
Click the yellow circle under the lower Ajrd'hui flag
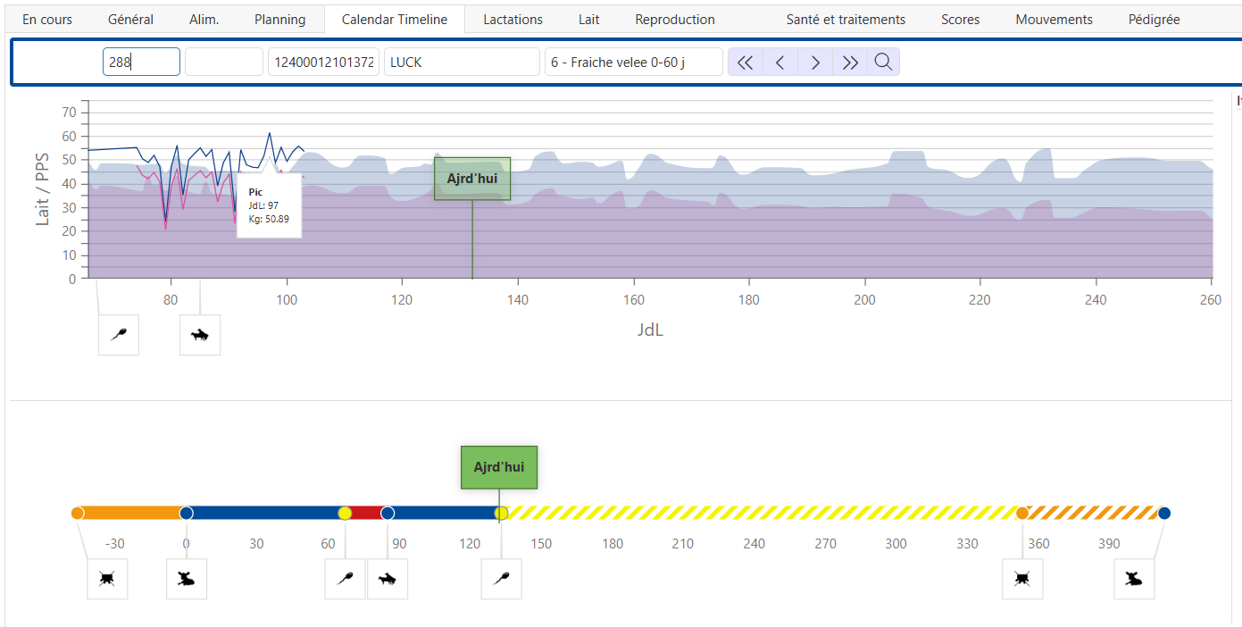coord(501,513)
